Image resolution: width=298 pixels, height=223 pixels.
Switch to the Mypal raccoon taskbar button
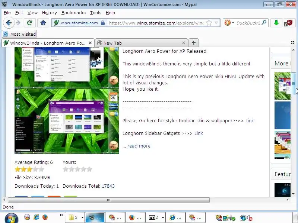click(x=95, y=217)
